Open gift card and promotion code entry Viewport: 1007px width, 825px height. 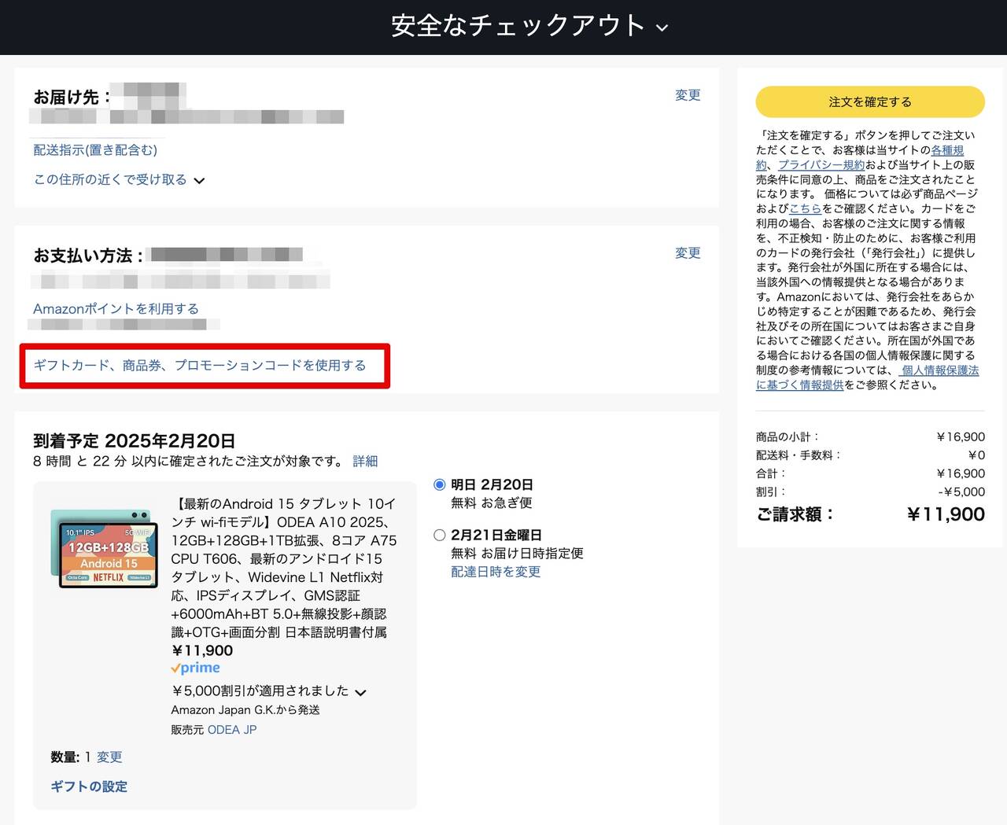200,366
